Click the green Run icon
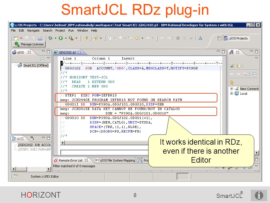This screenshot has height=203, width=270. coord(61,38)
